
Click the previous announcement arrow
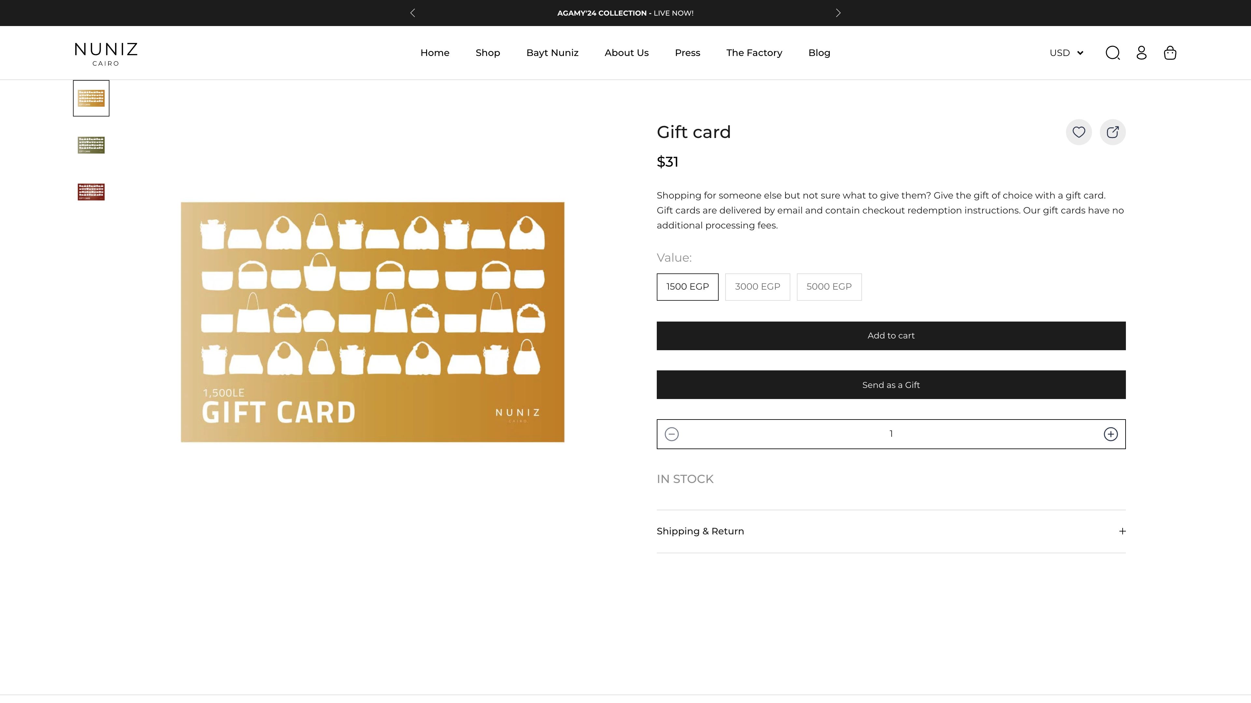point(413,13)
